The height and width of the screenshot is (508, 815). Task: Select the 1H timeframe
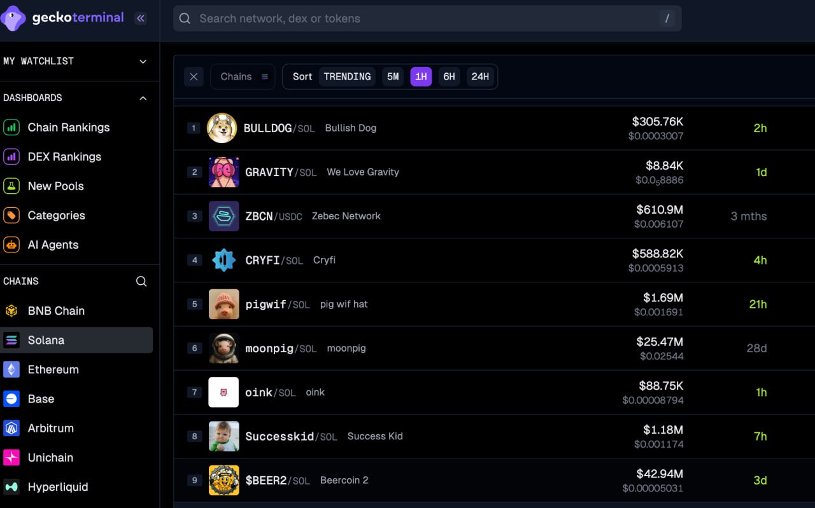tap(421, 76)
